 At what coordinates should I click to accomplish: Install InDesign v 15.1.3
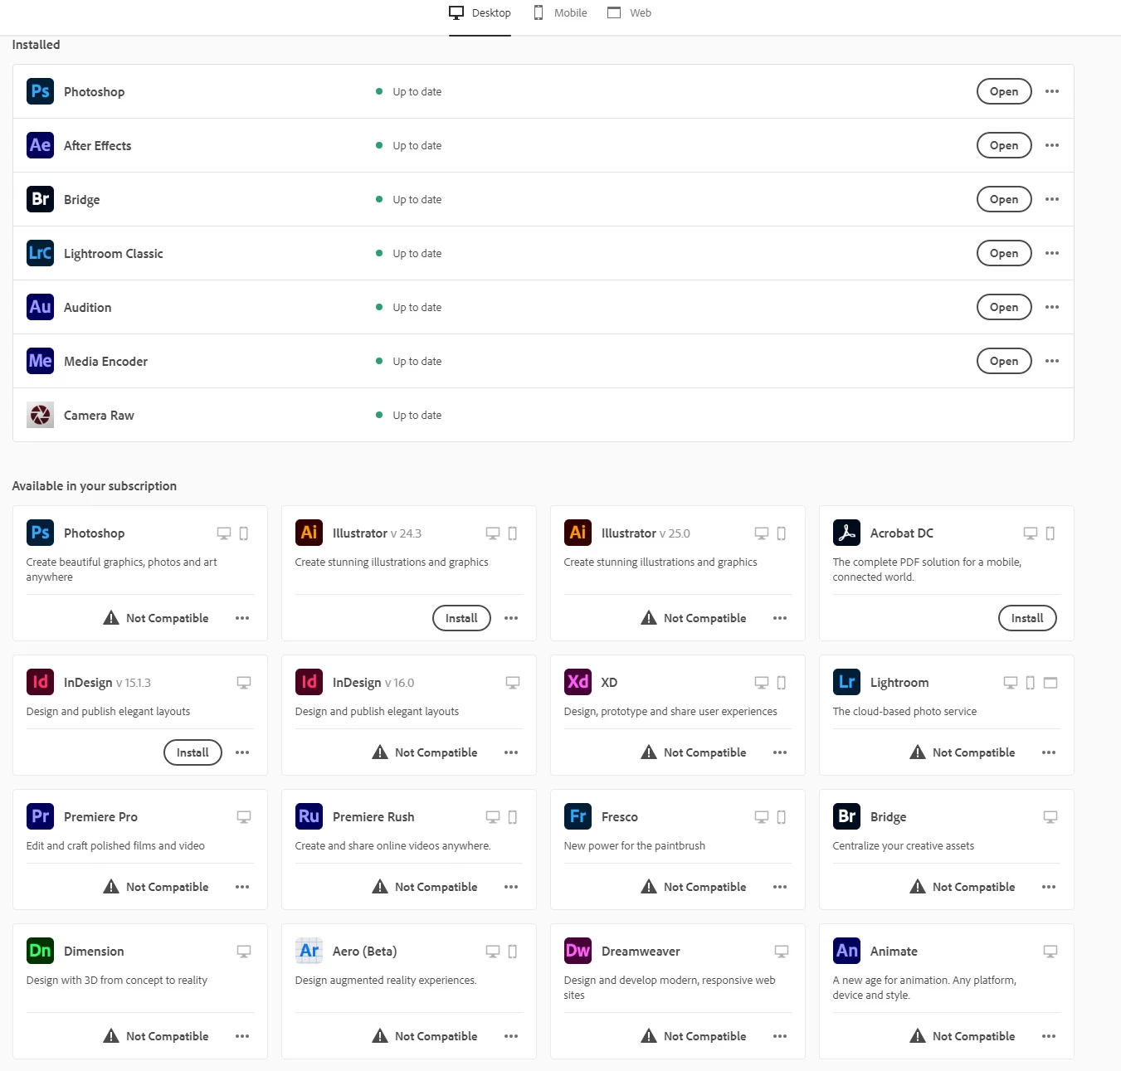193,752
